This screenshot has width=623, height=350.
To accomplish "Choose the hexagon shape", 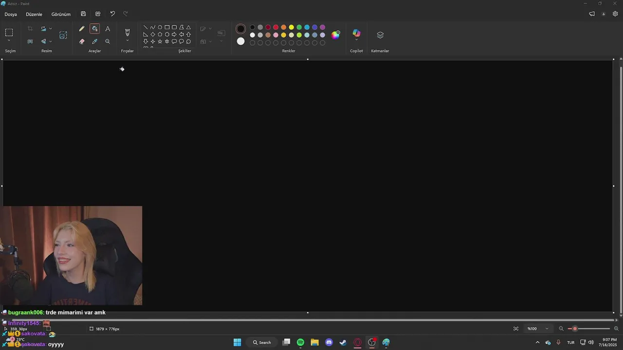I will 167,35.
